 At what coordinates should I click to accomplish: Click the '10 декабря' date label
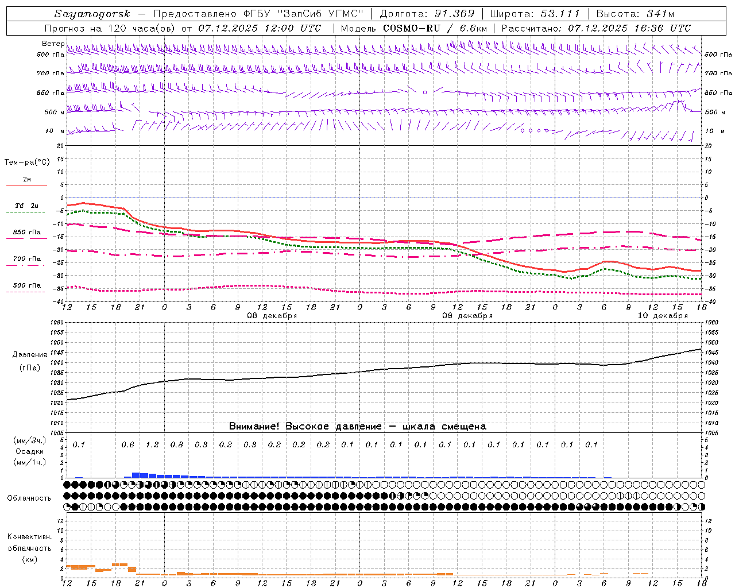click(x=663, y=316)
